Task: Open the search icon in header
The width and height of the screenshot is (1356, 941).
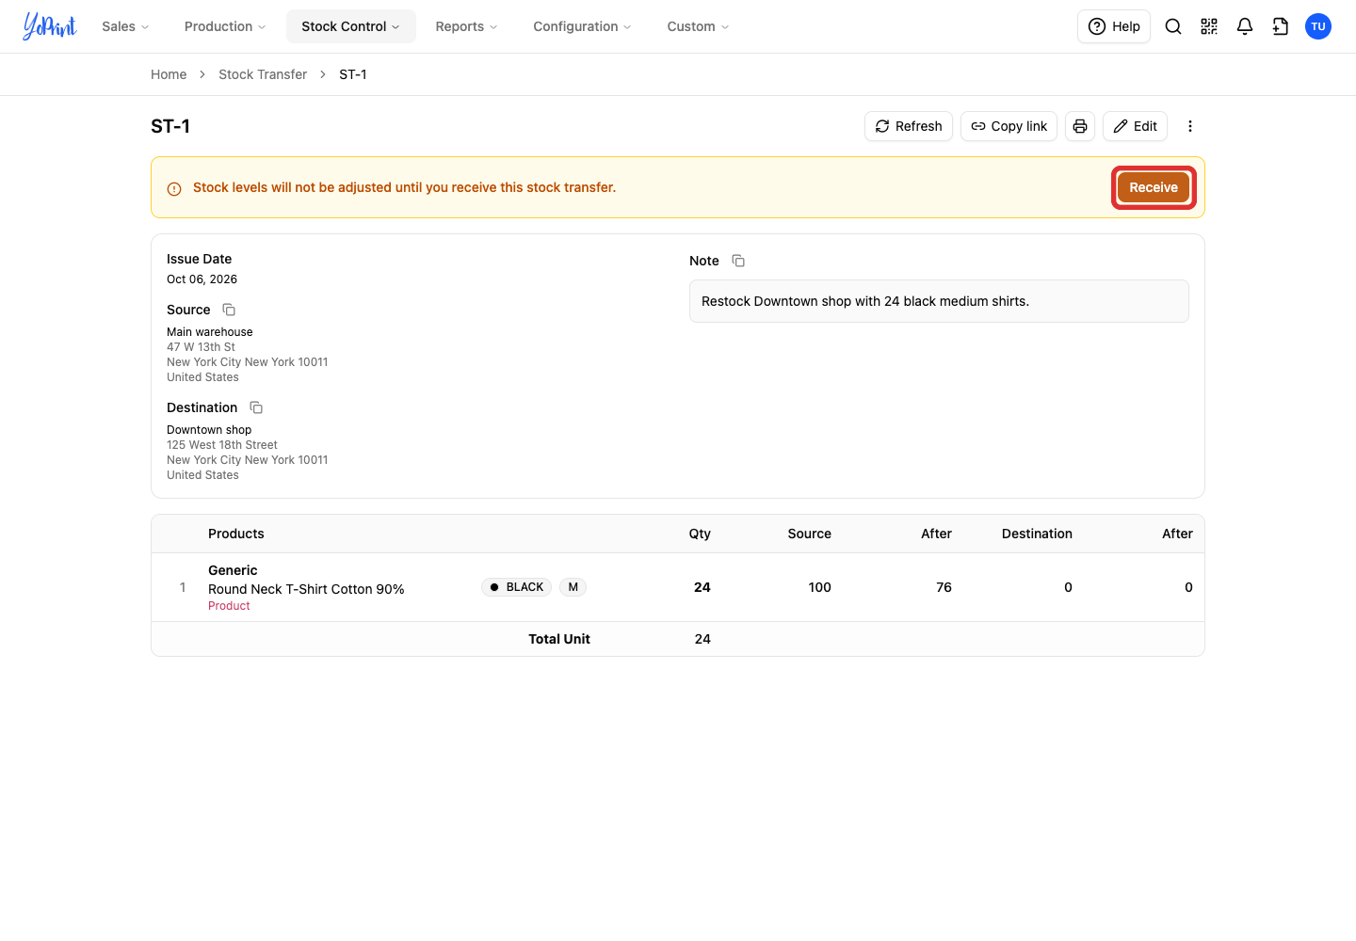Action: click(1173, 26)
